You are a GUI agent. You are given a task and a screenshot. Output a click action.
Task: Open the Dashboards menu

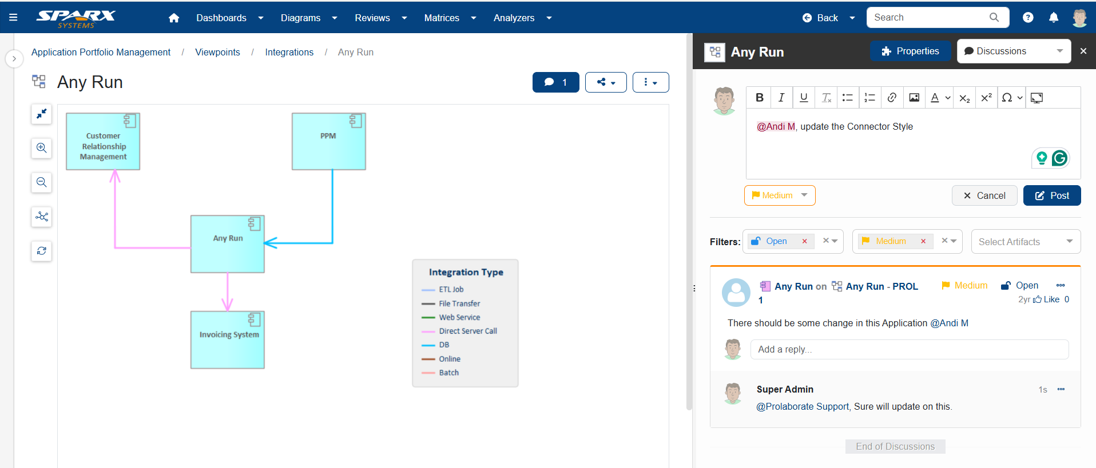tap(230, 18)
